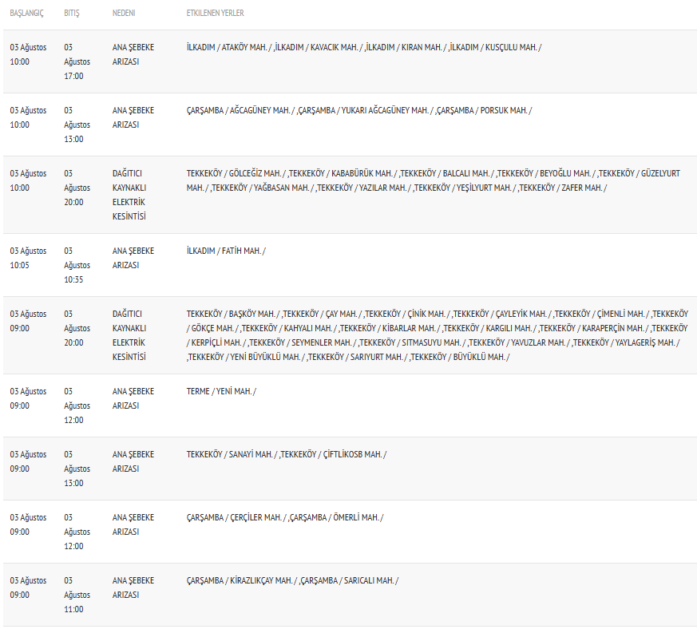This screenshot has height=629, width=697.
Task: Select the ÇARŞAMBA / KİRAZLIKÇAY MAH. row
Action: click(350, 595)
